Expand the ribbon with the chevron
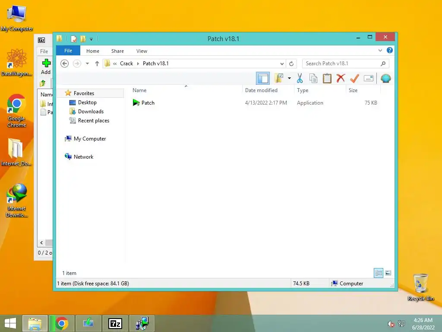Viewport: 442px width, 332px height. [x=380, y=51]
